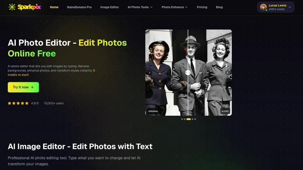Image resolution: width=303 pixels, height=170 pixels.
Task: Select the fifth carousel dot
Action: pos(195,119)
